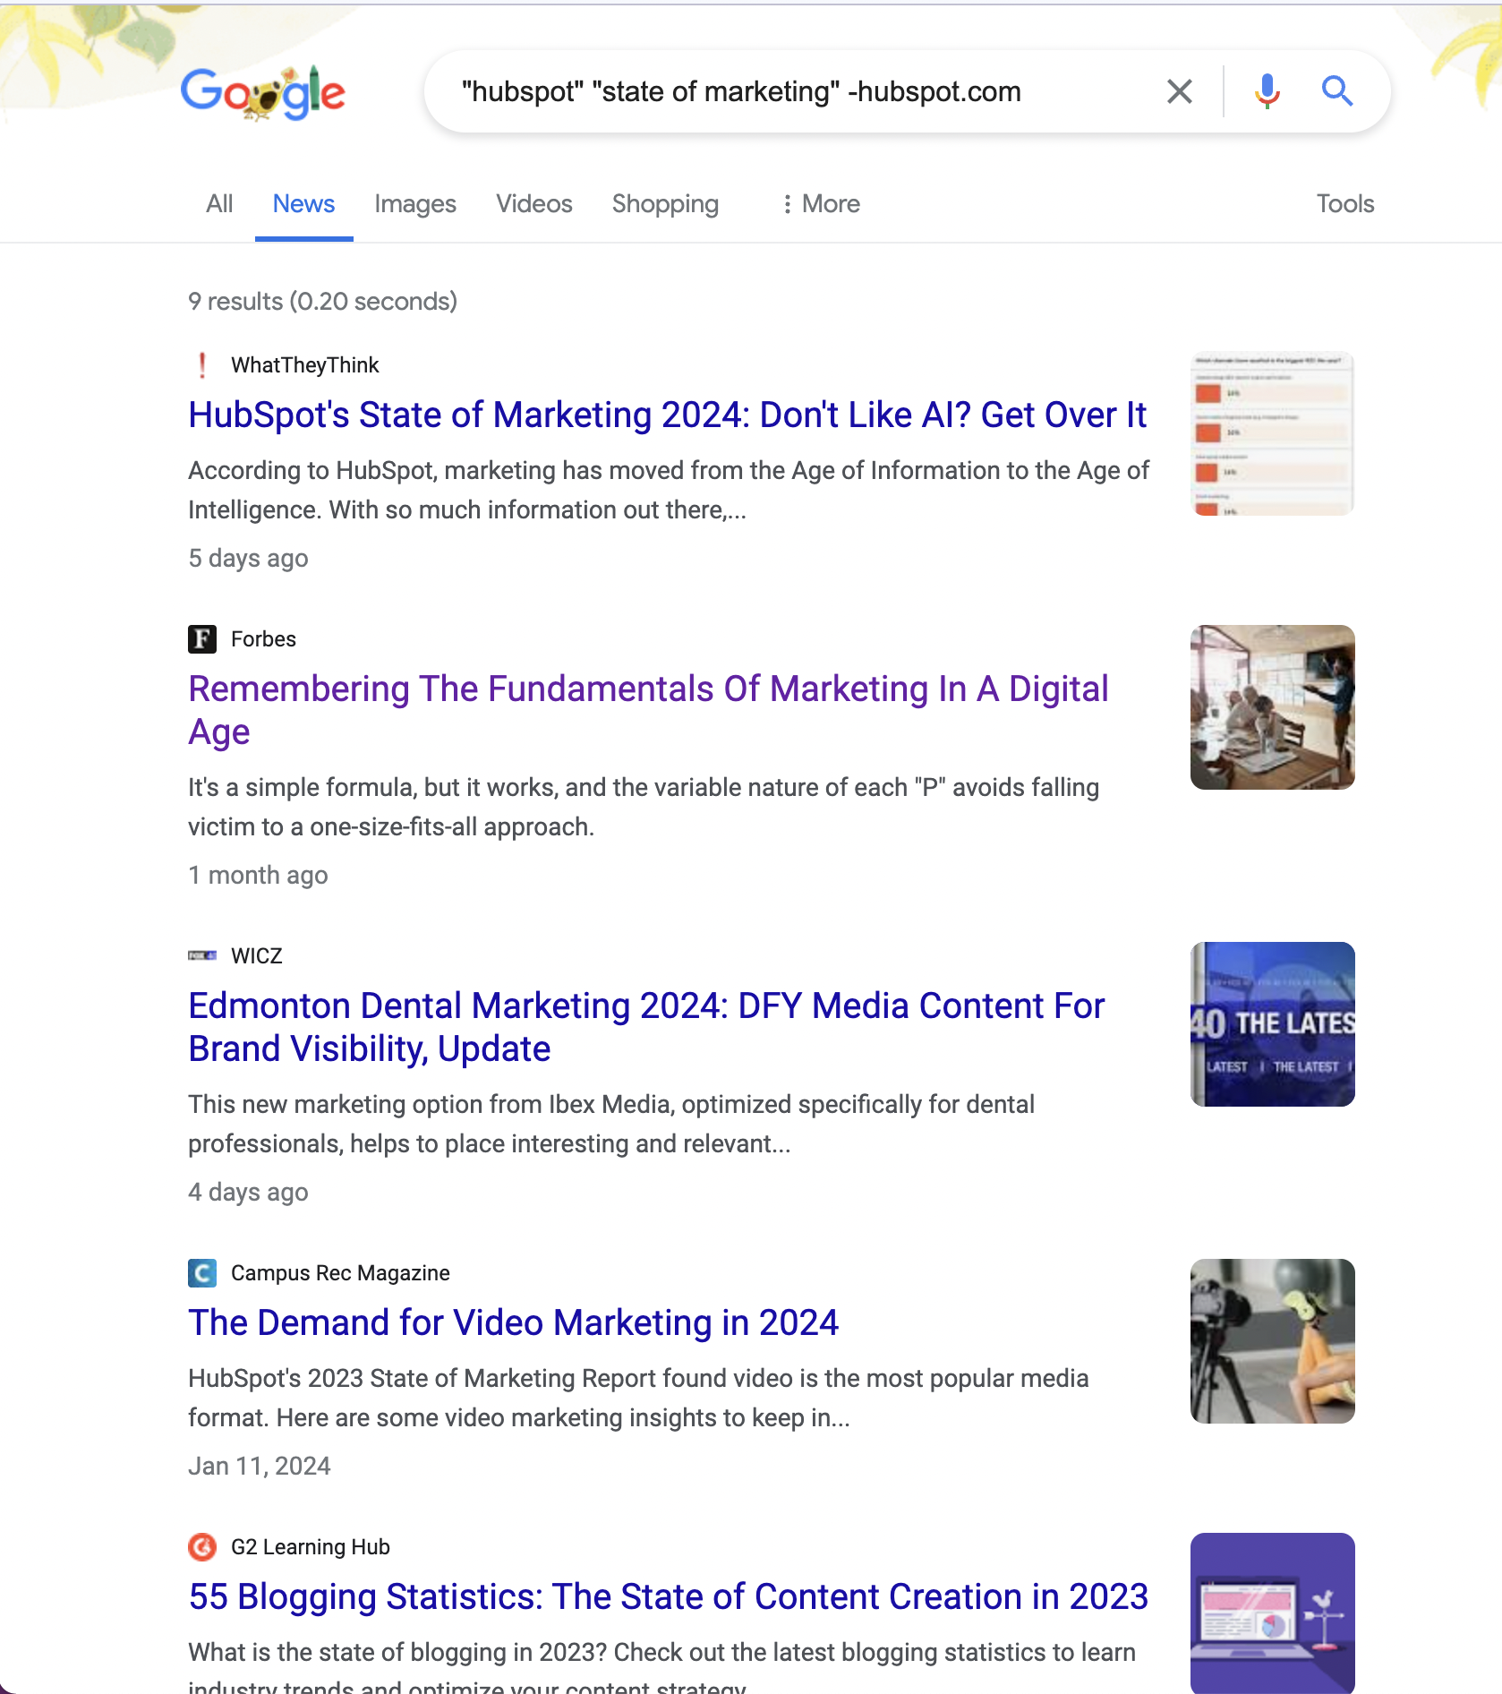1502x1694 pixels.
Task: Click the '1 month ago' timestamp
Action: pos(258,876)
